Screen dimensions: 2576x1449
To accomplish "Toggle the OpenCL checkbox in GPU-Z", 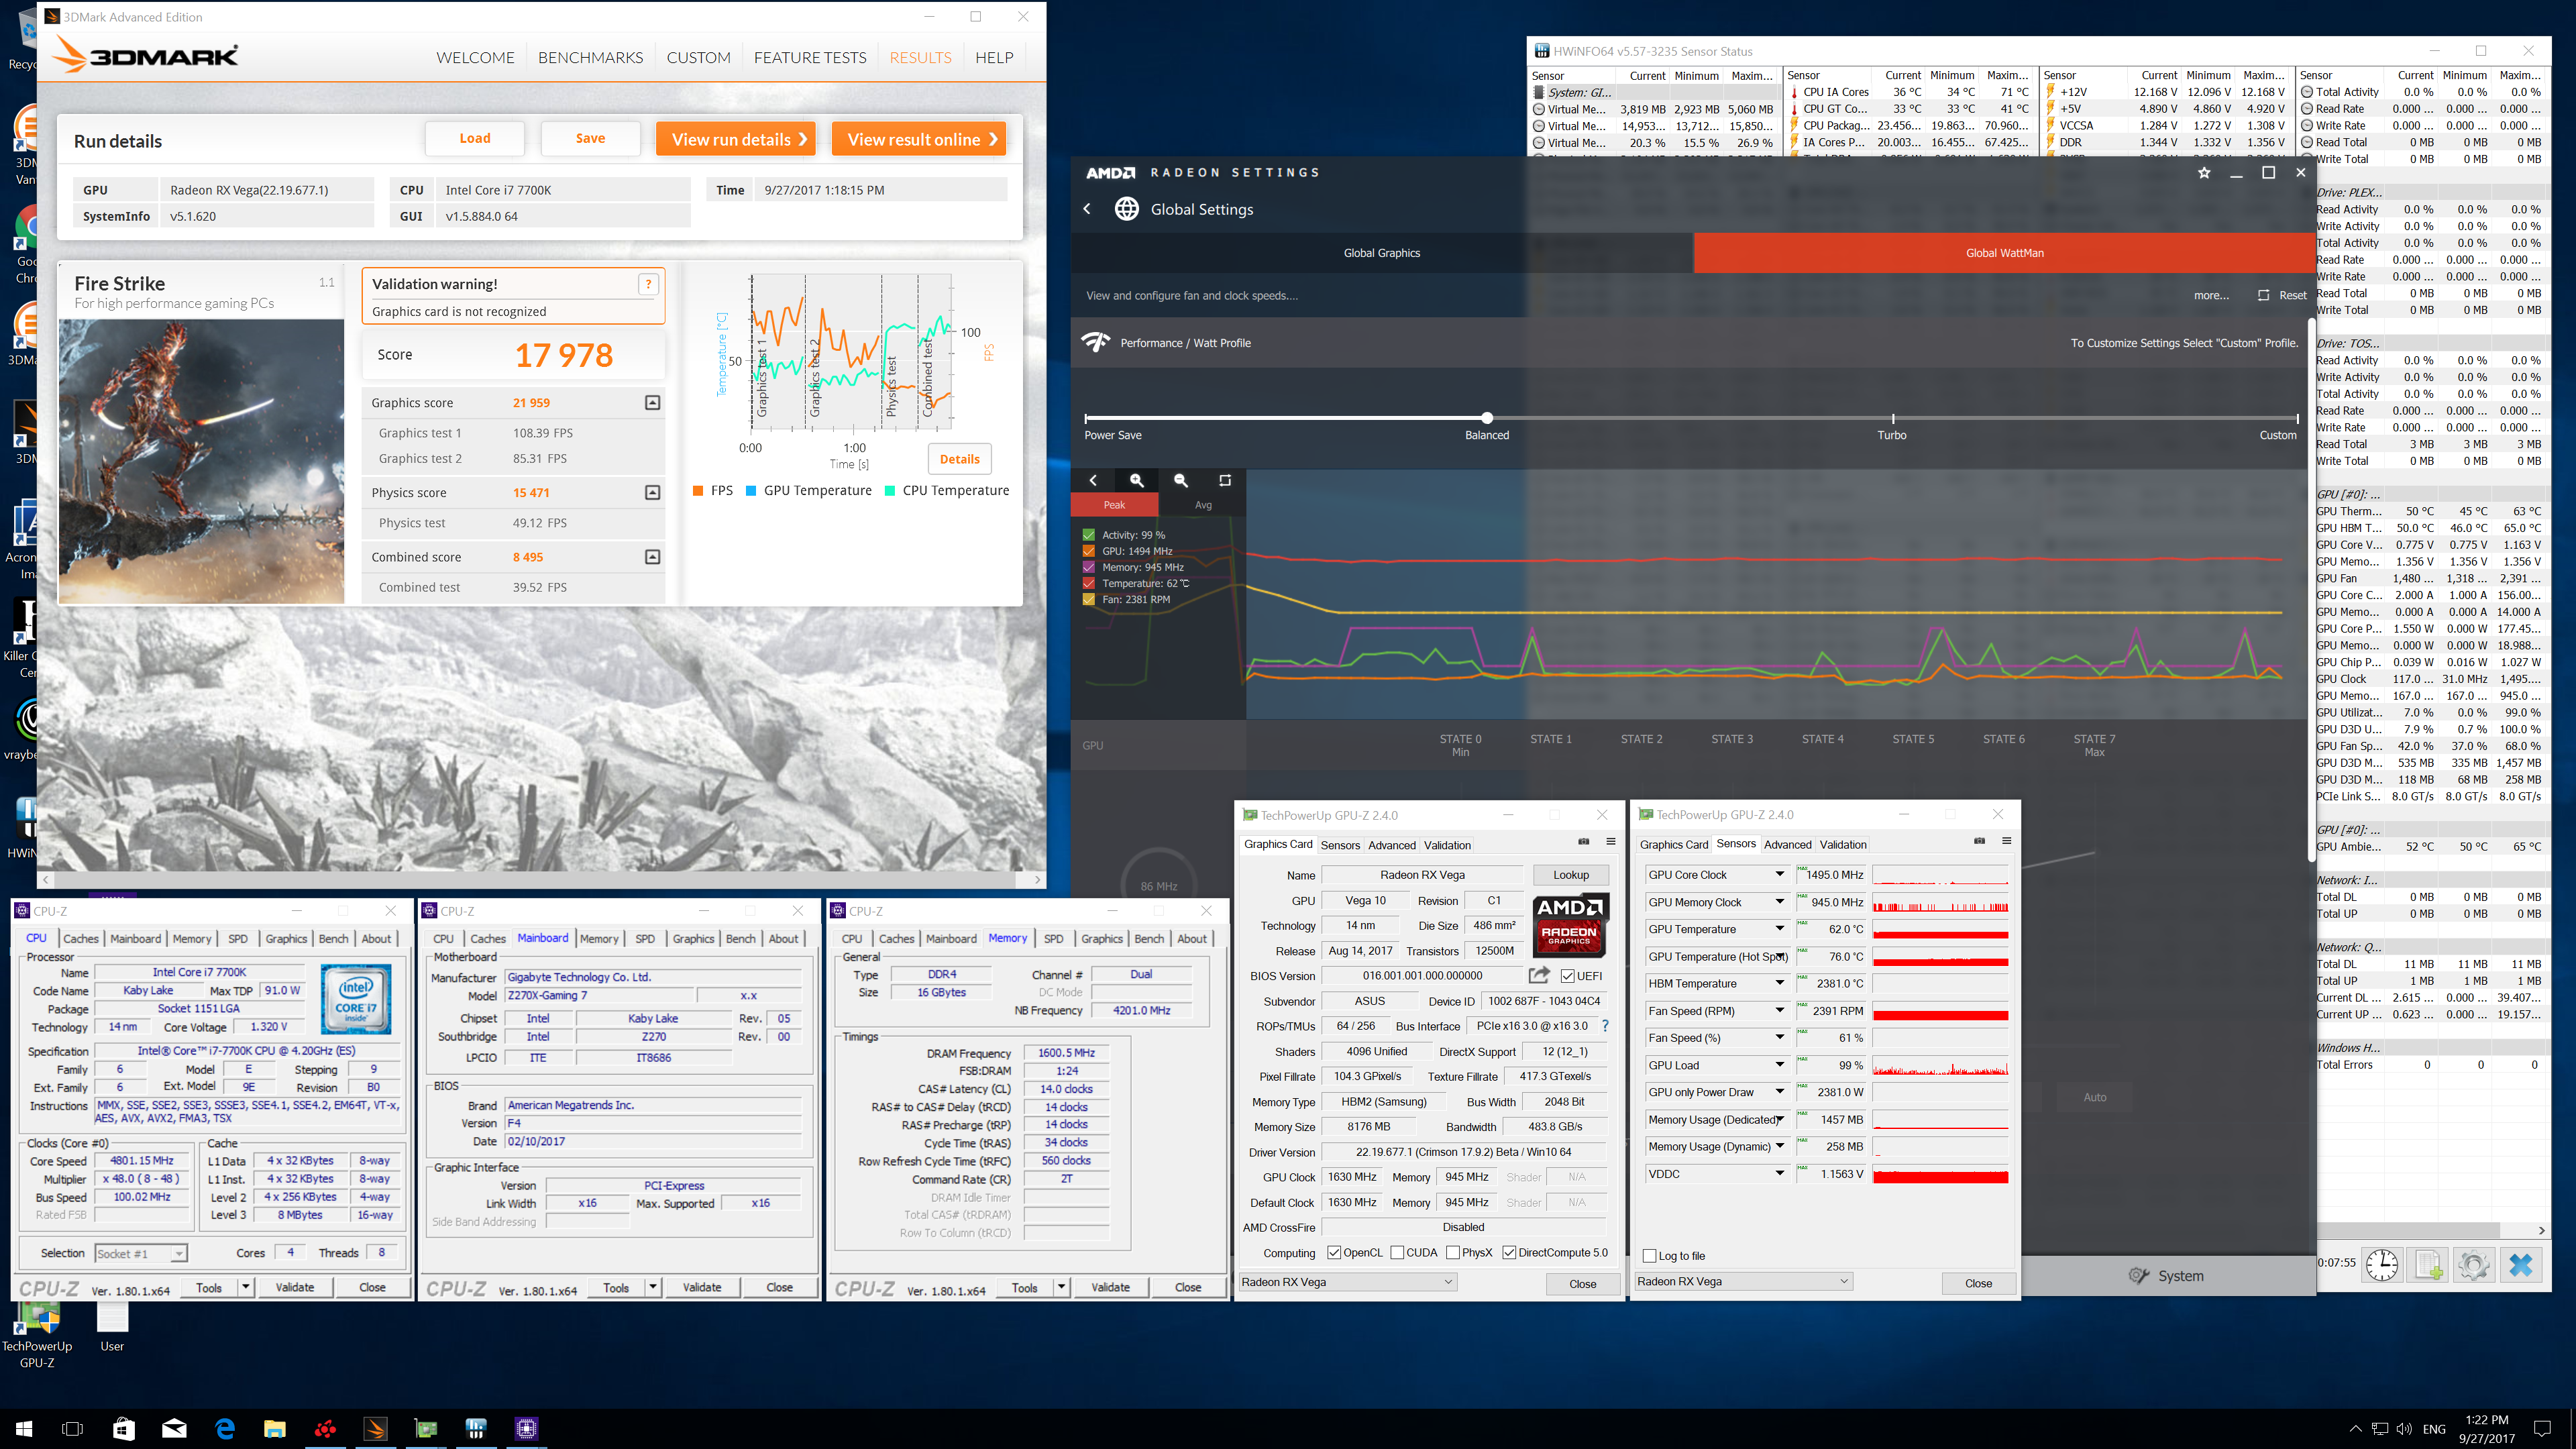I will coord(1334,1253).
